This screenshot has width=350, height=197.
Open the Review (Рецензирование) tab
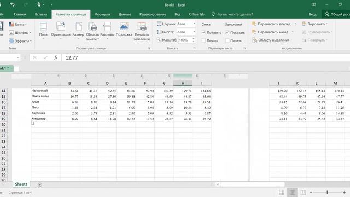(153, 14)
